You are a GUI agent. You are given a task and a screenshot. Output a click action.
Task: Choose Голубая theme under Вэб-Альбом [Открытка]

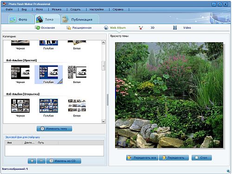point(49,108)
